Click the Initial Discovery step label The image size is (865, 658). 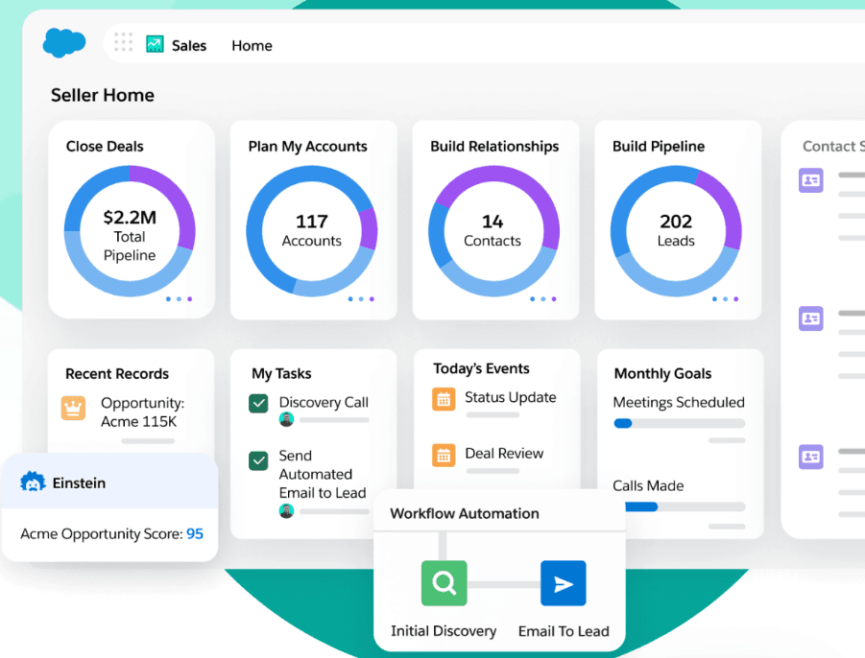point(444,630)
